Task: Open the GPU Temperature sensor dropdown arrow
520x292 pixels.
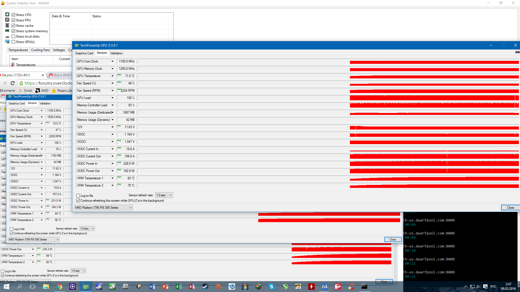Action: pyautogui.click(x=112, y=76)
